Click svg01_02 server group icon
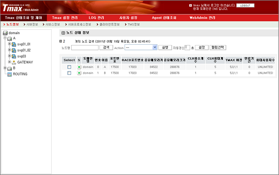This screenshot has width=279, height=175. (x=14, y=50)
